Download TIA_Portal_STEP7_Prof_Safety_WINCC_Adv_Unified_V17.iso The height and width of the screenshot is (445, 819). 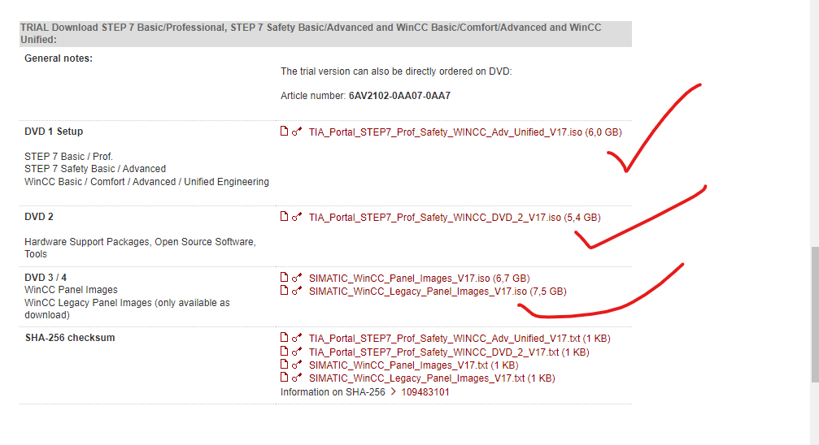[x=445, y=132]
